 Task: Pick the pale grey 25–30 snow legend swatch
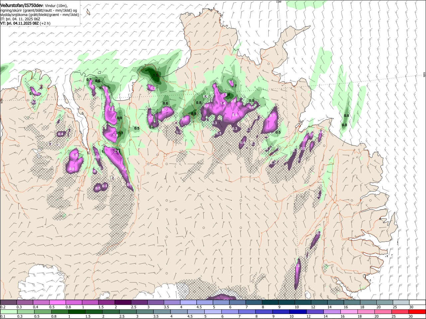coord(401,302)
